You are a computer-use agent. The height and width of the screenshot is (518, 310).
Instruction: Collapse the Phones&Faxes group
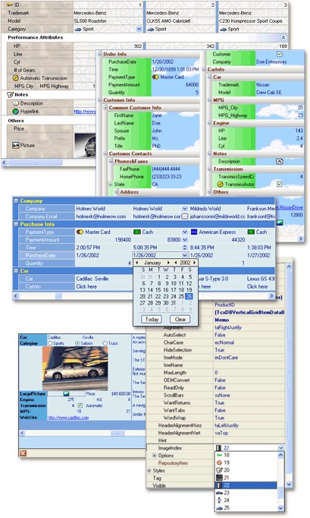click(x=111, y=161)
